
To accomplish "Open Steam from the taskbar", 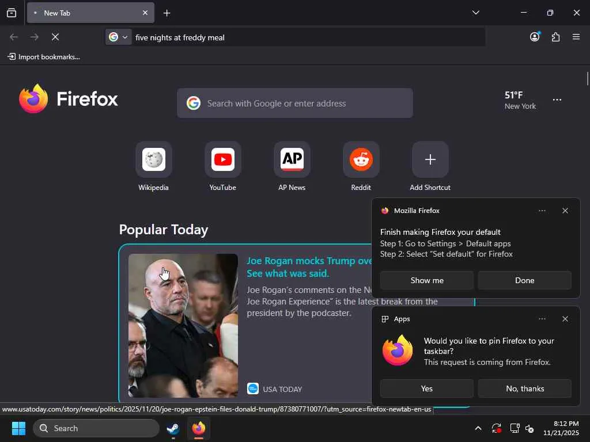I will pos(173,428).
